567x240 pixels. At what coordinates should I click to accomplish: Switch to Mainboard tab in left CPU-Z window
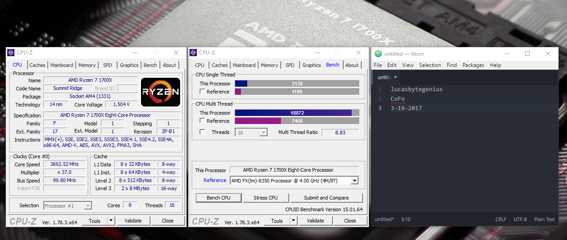[x=62, y=65]
